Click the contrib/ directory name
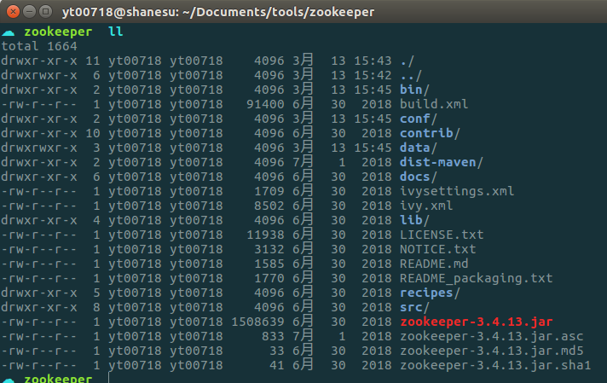 tap(430, 133)
